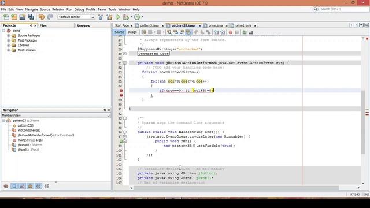This screenshot has height=208, width=370.
Task: Collapse the demo project node
Action: click(3, 31)
